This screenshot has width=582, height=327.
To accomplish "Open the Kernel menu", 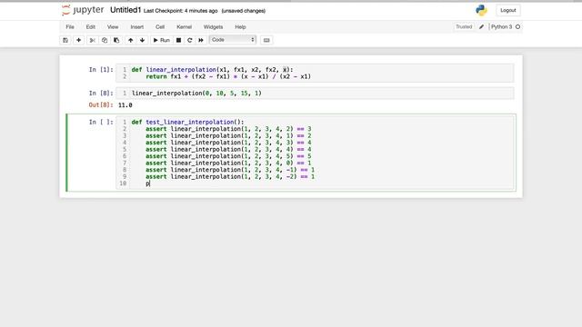I will (184, 27).
